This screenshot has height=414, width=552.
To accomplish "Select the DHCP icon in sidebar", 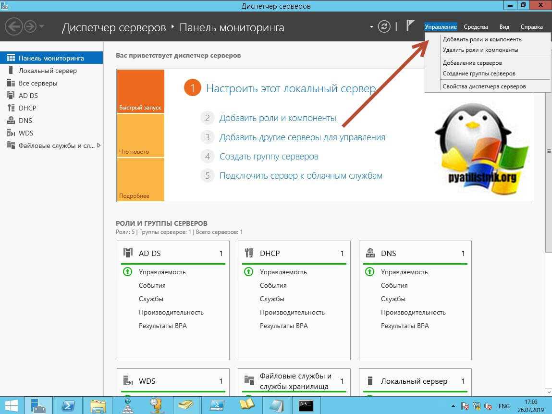I will point(11,108).
